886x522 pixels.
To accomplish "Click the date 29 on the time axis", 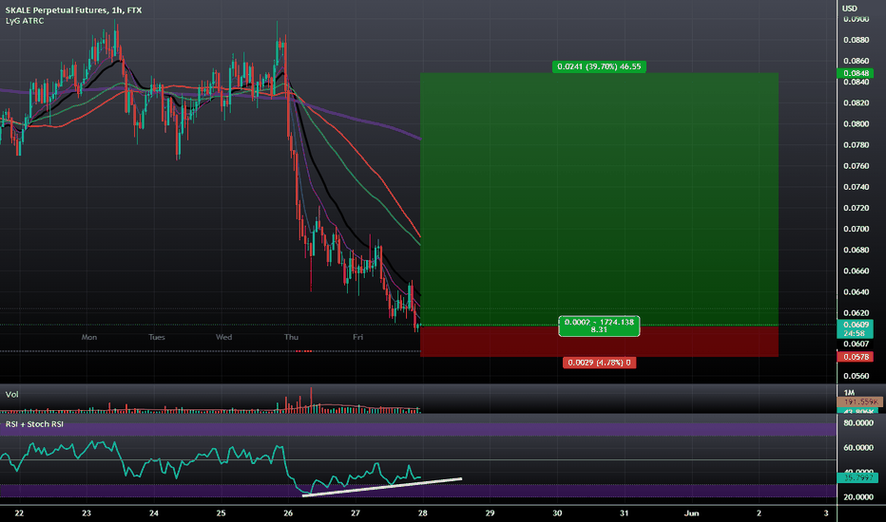I will [x=490, y=513].
